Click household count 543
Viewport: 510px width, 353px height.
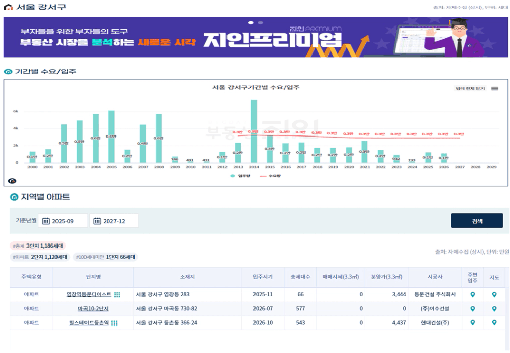click(300, 323)
